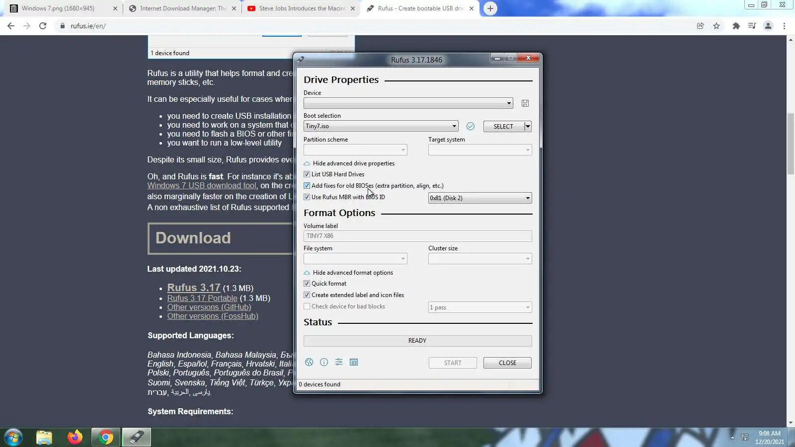Open Cluster size dropdown
Screen dimensions: 795x447
(480, 259)
